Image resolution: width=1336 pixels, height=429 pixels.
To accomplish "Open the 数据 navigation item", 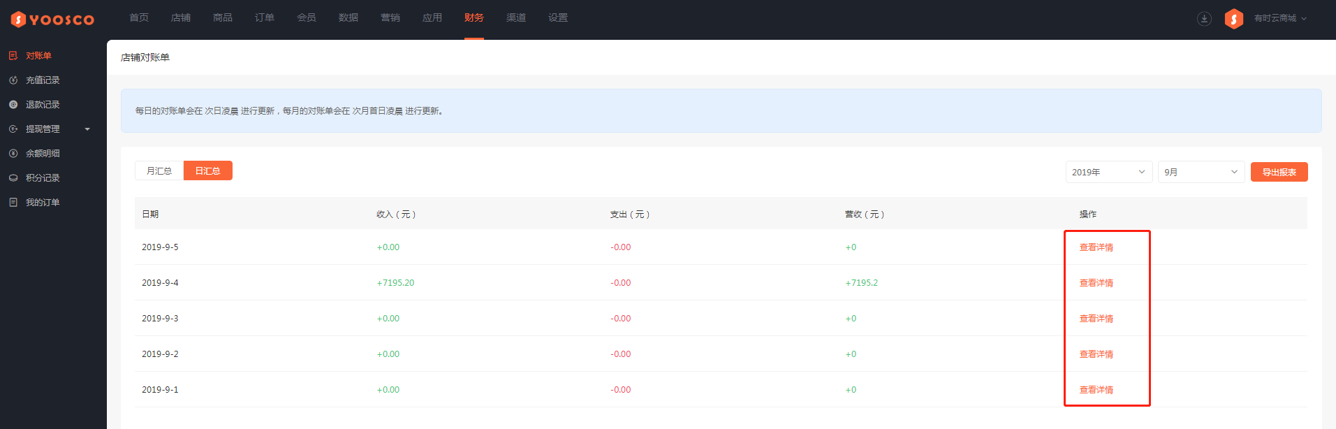I will [348, 17].
